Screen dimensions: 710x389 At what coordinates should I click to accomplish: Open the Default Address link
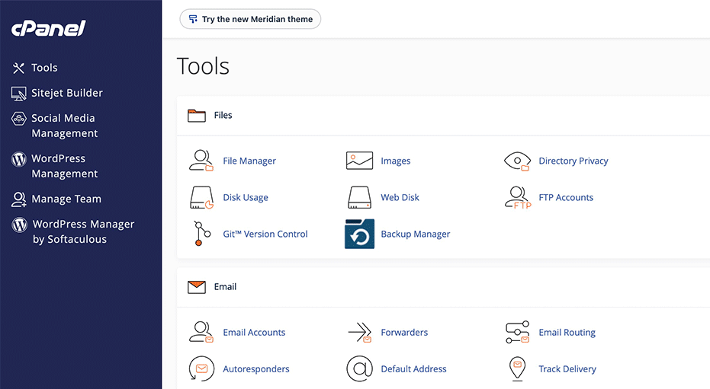coord(413,369)
